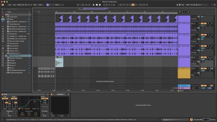Click the browser back arrow
The height and width of the screenshot is (122, 217).
pos(2,9)
